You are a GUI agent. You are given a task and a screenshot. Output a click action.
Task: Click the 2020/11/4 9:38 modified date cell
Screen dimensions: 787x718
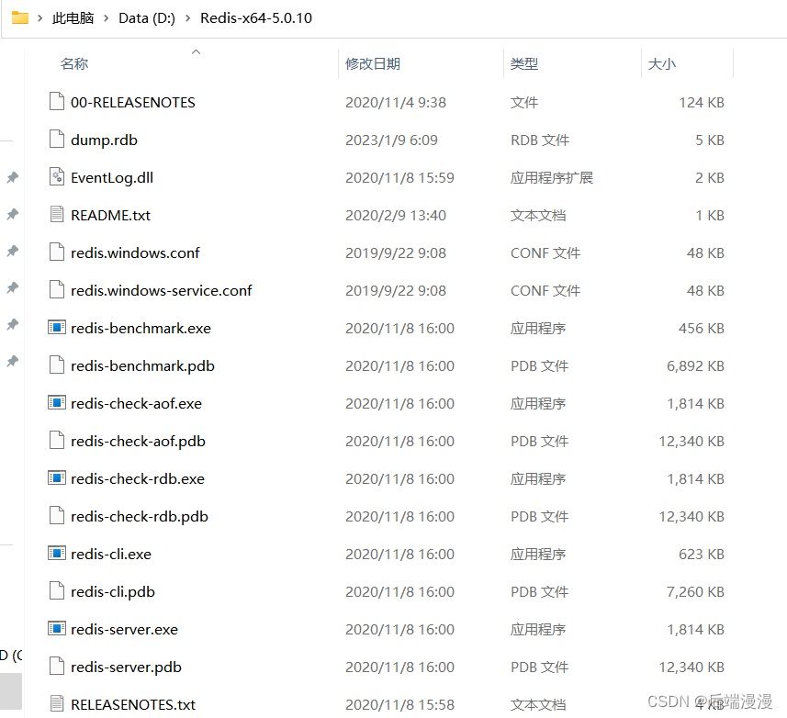click(396, 102)
